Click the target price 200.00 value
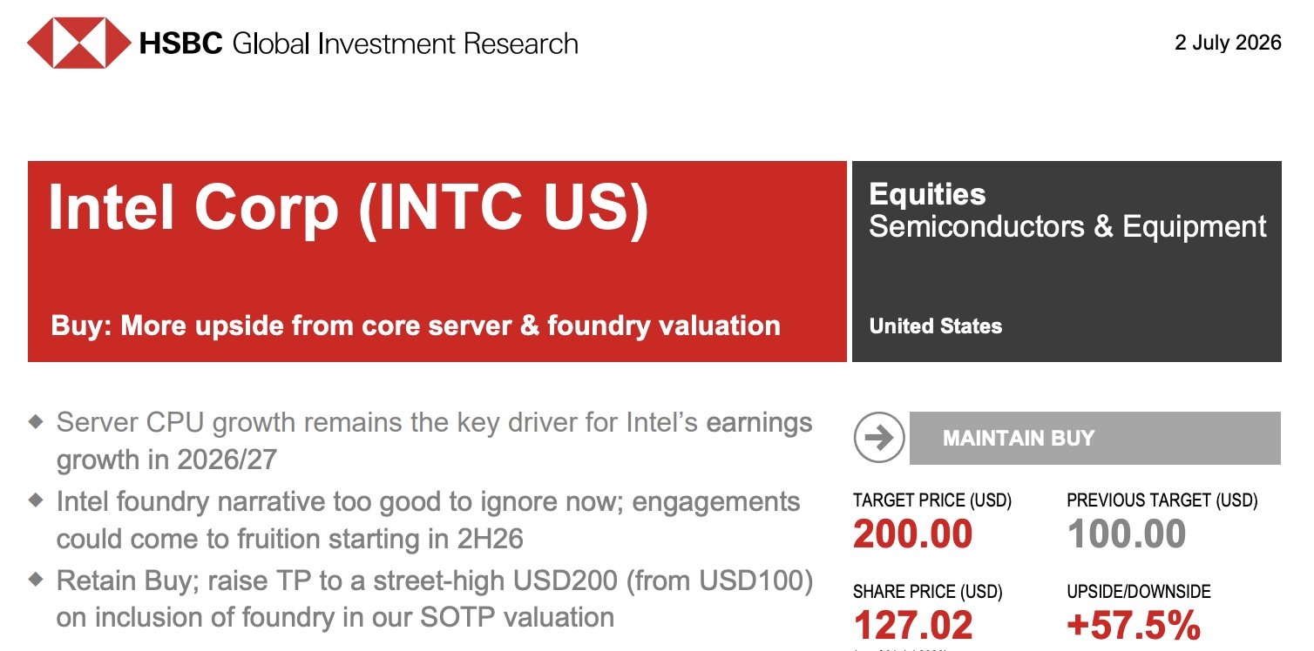This screenshot has height=651, width=1314. (x=912, y=534)
